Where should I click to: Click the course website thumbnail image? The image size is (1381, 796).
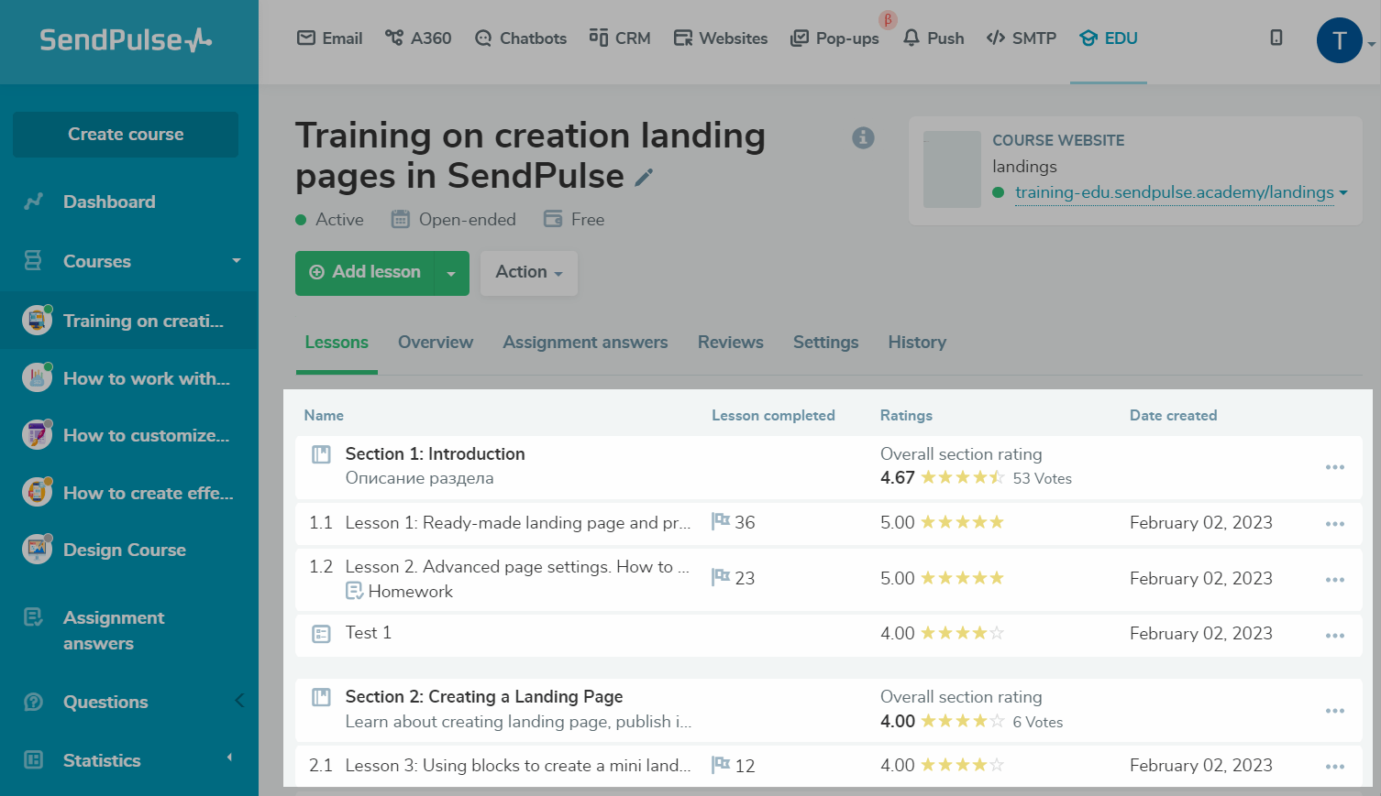[x=952, y=169]
